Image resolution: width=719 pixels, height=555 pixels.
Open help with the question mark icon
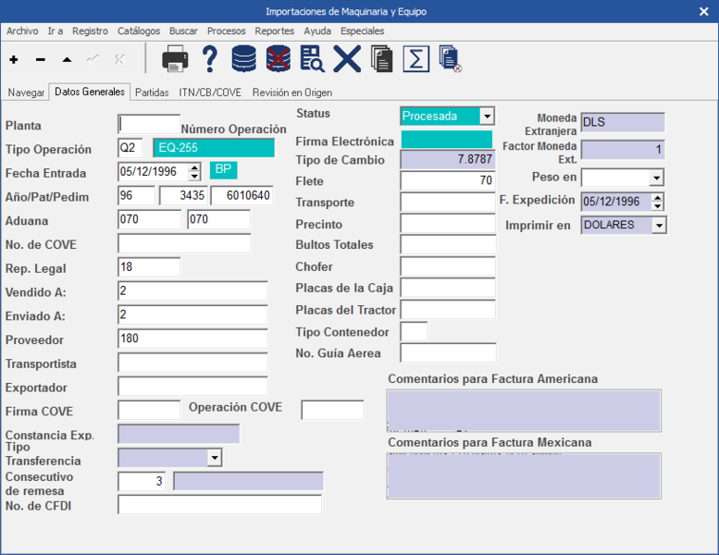pos(209,58)
